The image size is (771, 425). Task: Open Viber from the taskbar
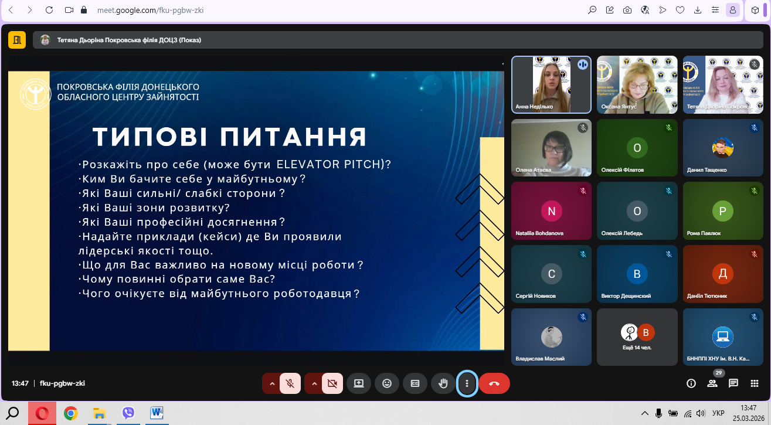pyautogui.click(x=128, y=413)
